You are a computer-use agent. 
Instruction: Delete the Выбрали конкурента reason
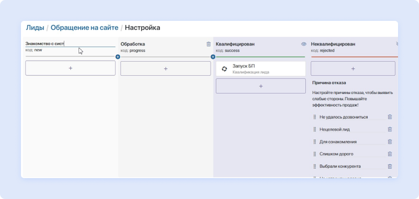[390, 166]
